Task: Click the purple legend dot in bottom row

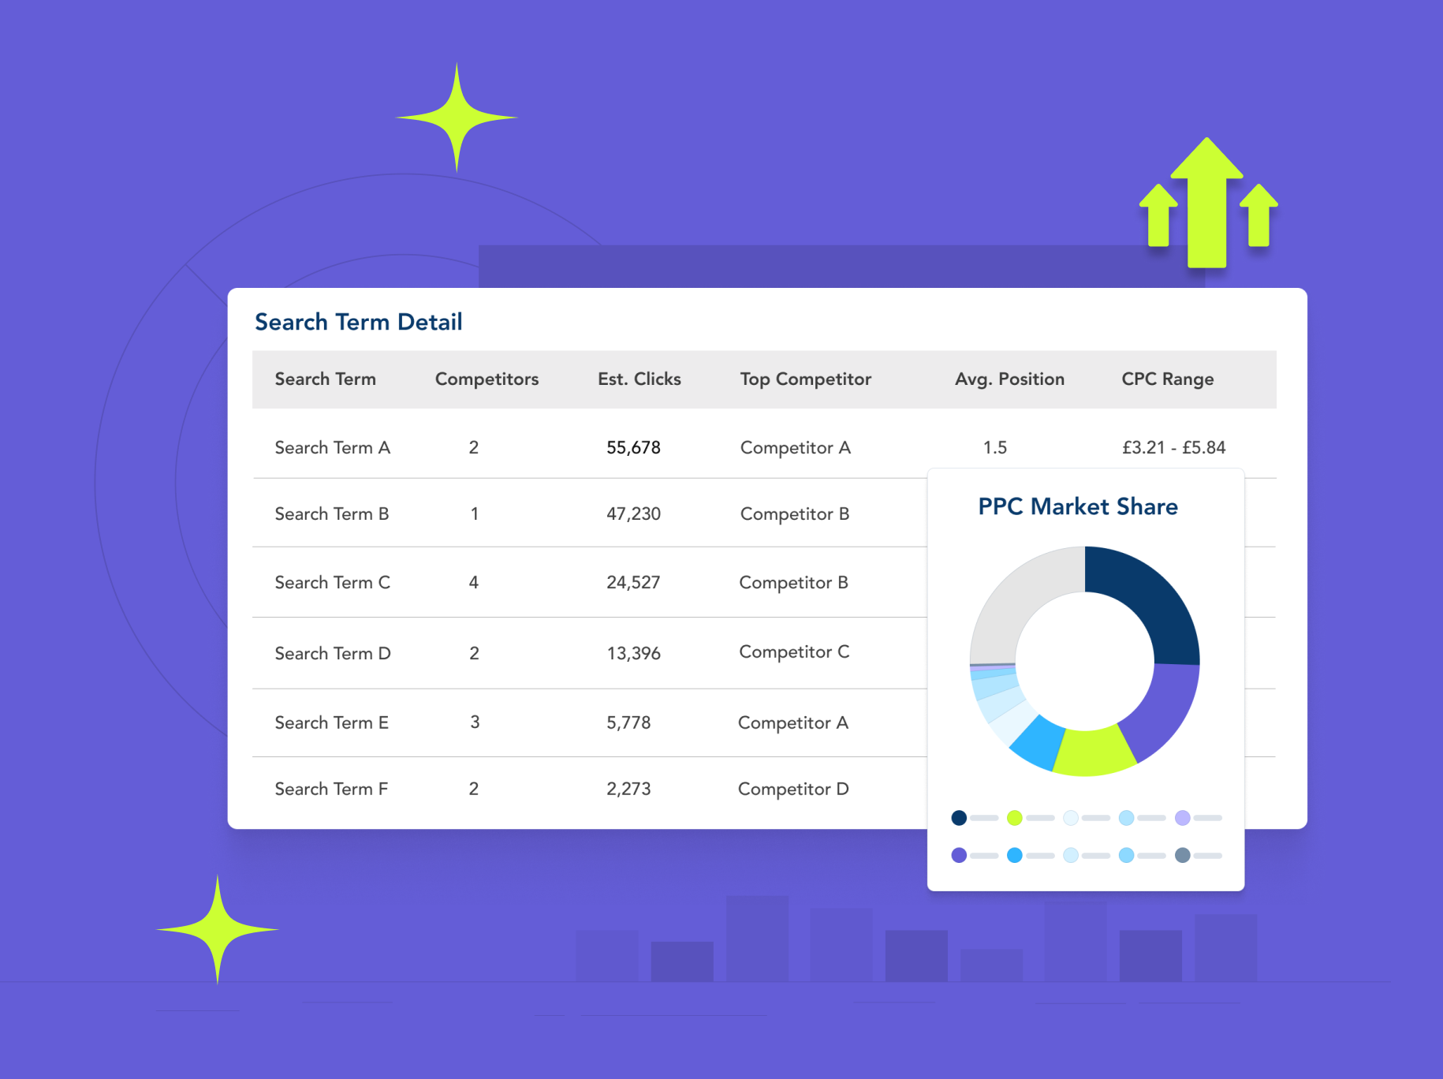Action: pos(959,855)
